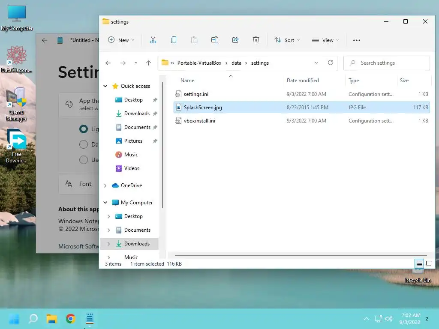Click the Copy icon in Explorer toolbar
Viewport: 439px width, 329px height.
(x=174, y=40)
